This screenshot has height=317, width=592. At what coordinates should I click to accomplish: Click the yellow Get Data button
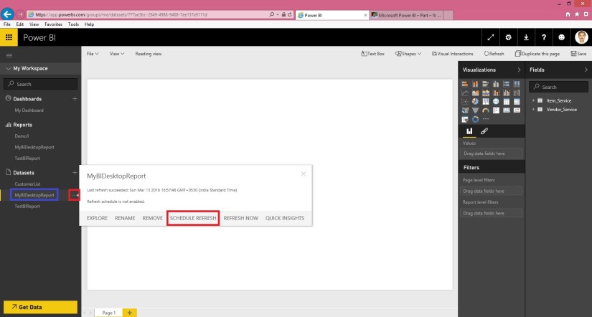[40, 307]
